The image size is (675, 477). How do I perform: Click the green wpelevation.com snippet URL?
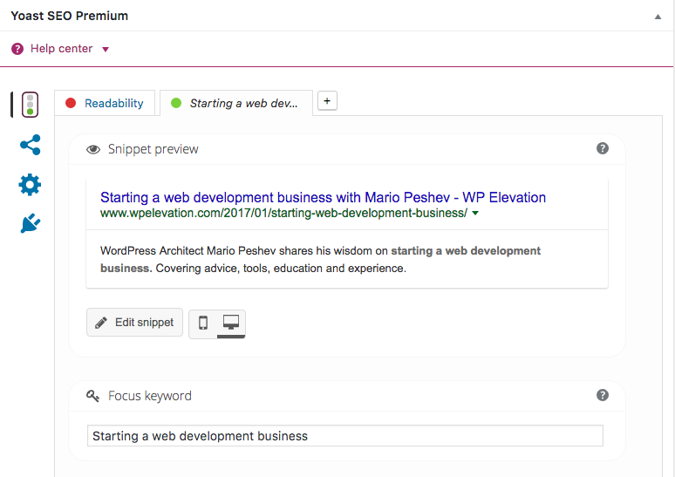283,213
